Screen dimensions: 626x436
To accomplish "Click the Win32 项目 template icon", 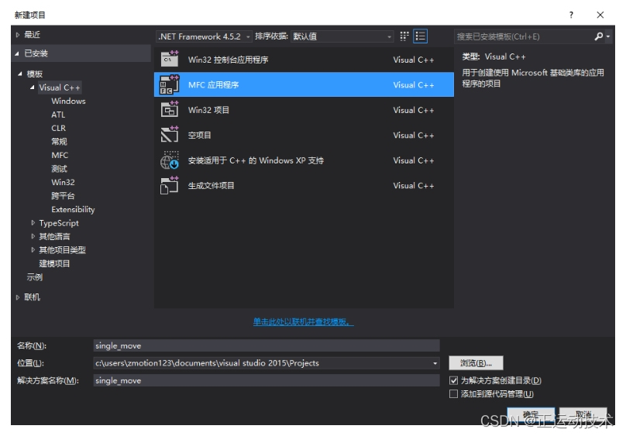I will 169,109.
